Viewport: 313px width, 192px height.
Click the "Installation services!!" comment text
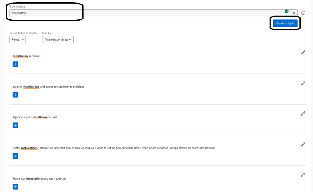click(x=27, y=56)
